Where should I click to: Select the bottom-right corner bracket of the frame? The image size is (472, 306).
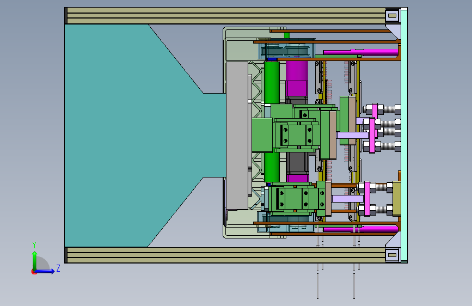point(392,255)
